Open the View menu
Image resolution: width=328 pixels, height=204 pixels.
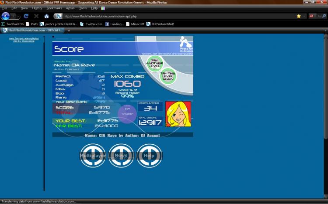[24, 8]
